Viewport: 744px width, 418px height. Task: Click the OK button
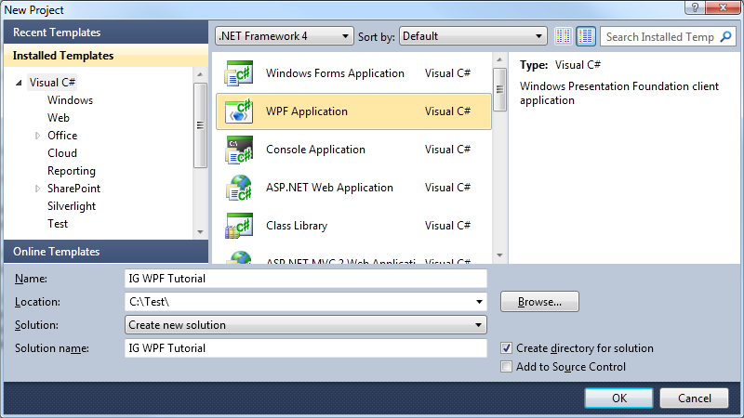[618, 398]
